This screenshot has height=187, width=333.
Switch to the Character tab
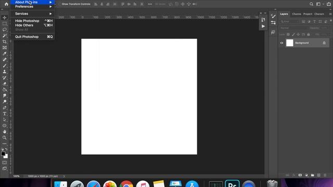coord(319,14)
